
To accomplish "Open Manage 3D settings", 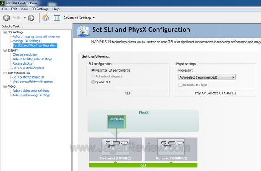I will click(x=26, y=41).
